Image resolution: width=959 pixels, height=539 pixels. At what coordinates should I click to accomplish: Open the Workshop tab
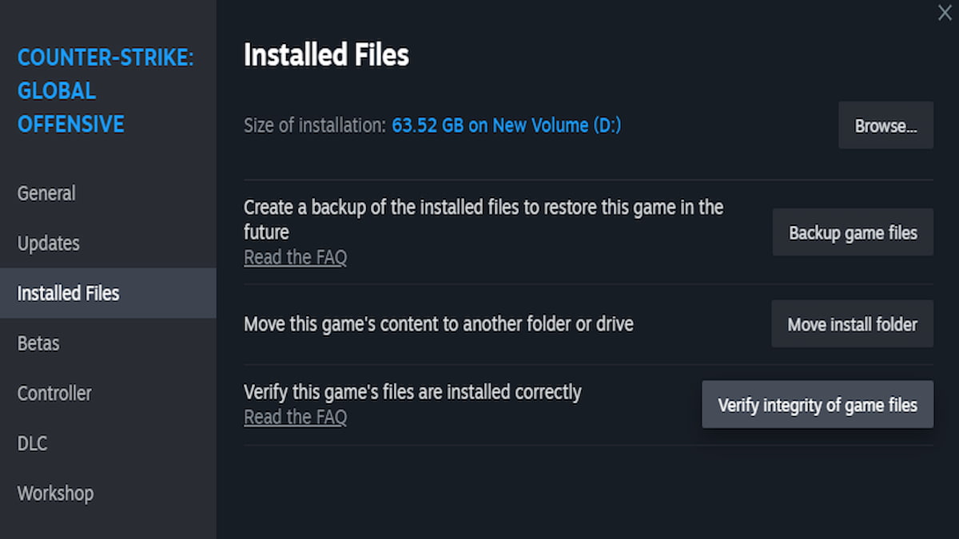point(55,493)
